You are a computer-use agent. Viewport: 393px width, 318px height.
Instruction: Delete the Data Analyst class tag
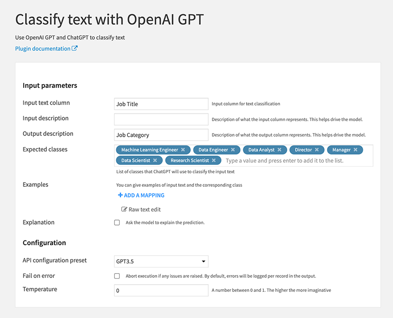point(279,149)
